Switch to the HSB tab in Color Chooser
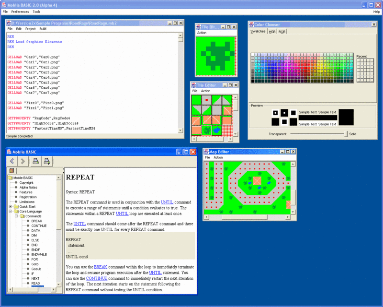Viewport: 383px width, 307px height. pos(272,32)
